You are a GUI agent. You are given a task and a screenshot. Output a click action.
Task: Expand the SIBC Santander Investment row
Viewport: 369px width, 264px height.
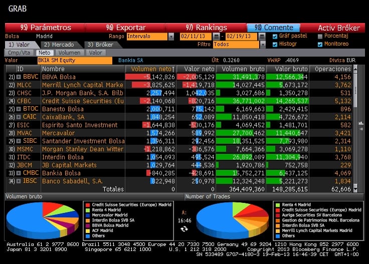pyautogui.click(x=19, y=141)
